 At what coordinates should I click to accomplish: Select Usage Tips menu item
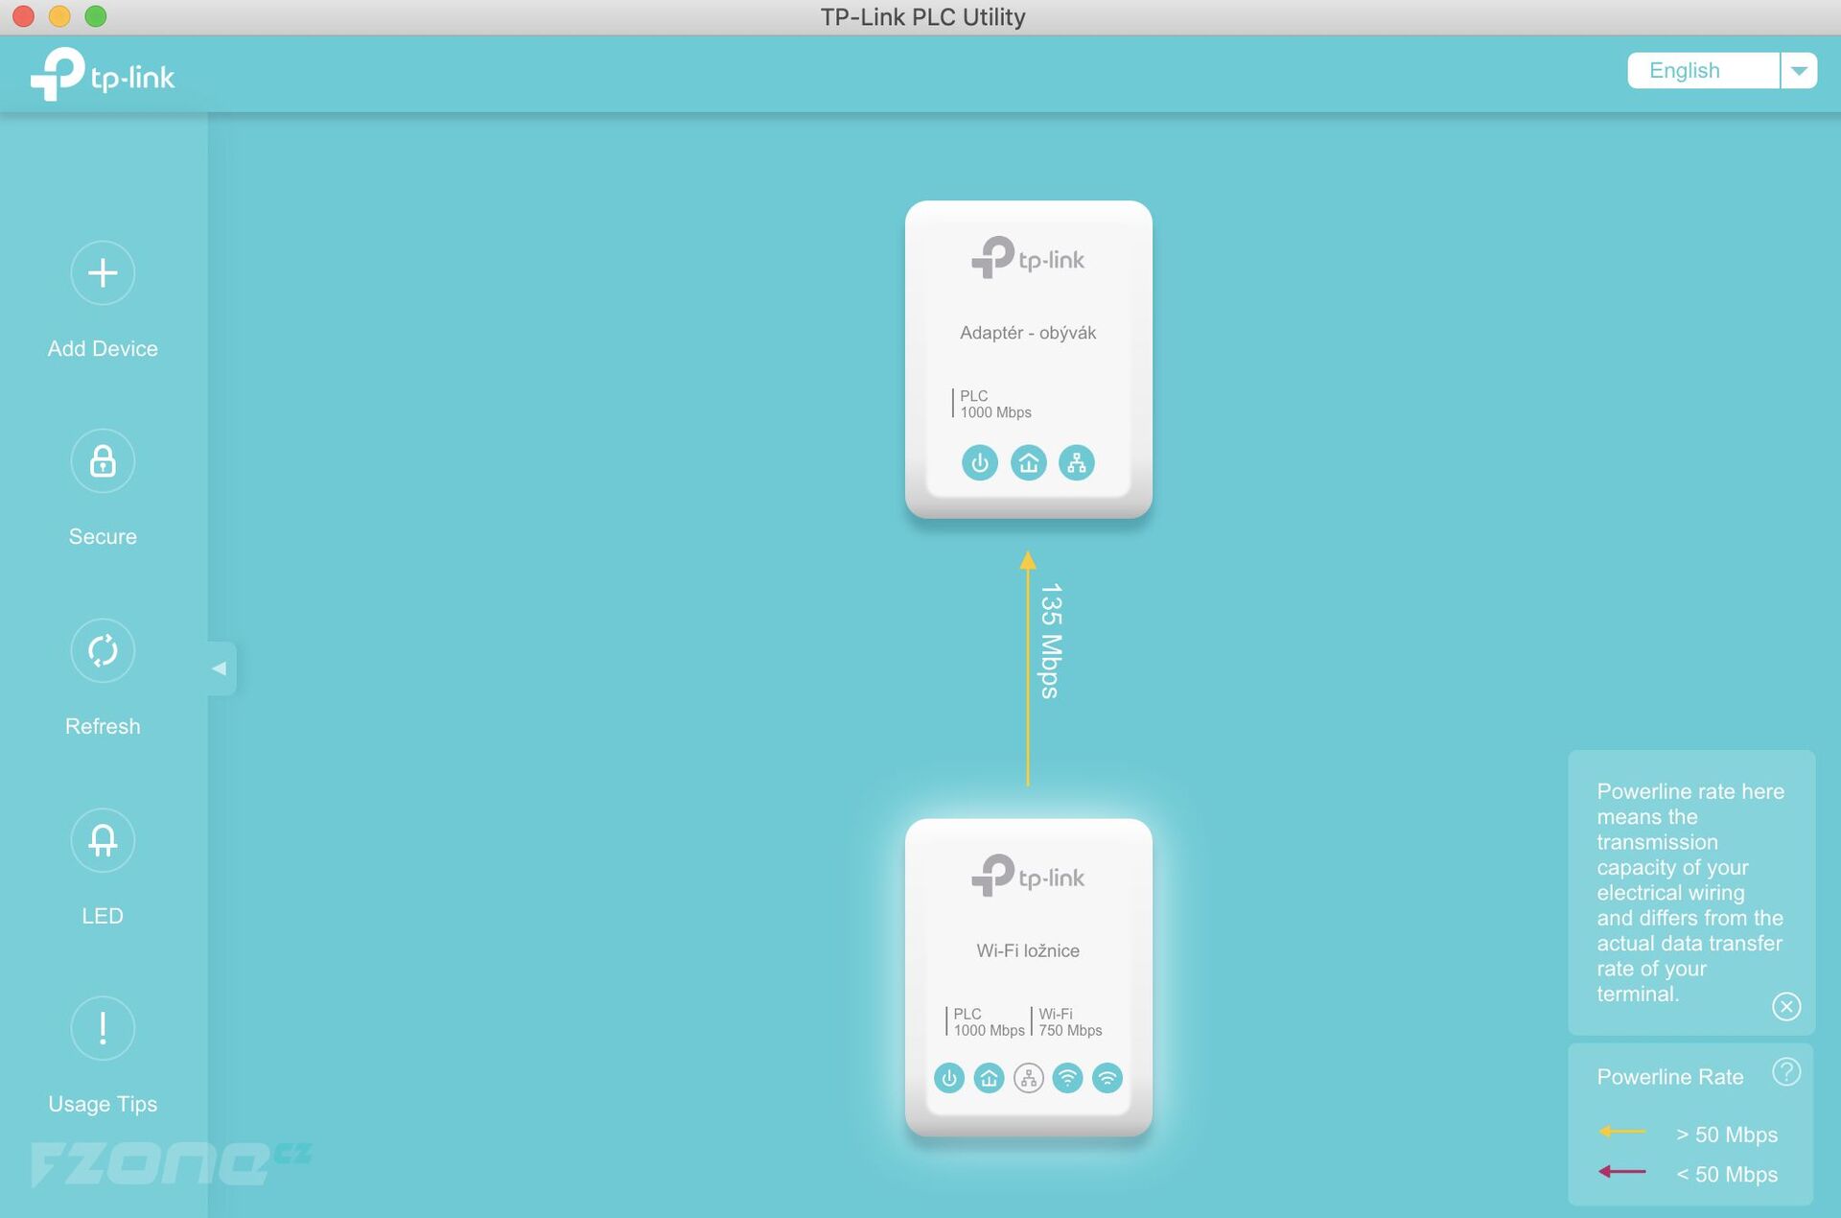tap(102, 1061)
